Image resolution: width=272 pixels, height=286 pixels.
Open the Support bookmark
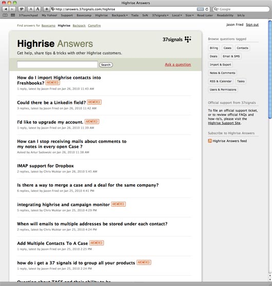[67, 15]
